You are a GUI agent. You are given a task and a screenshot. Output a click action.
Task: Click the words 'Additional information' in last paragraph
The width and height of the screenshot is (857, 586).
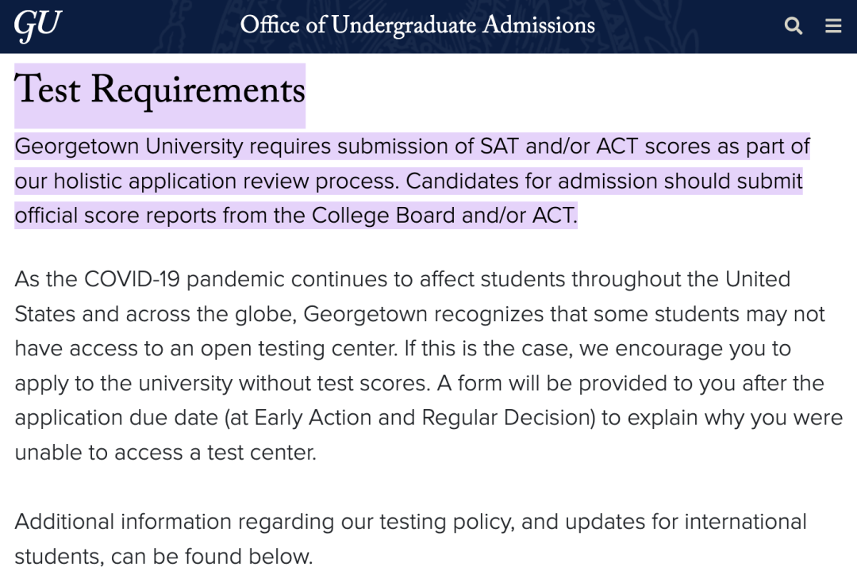click(x=123, y=522)
